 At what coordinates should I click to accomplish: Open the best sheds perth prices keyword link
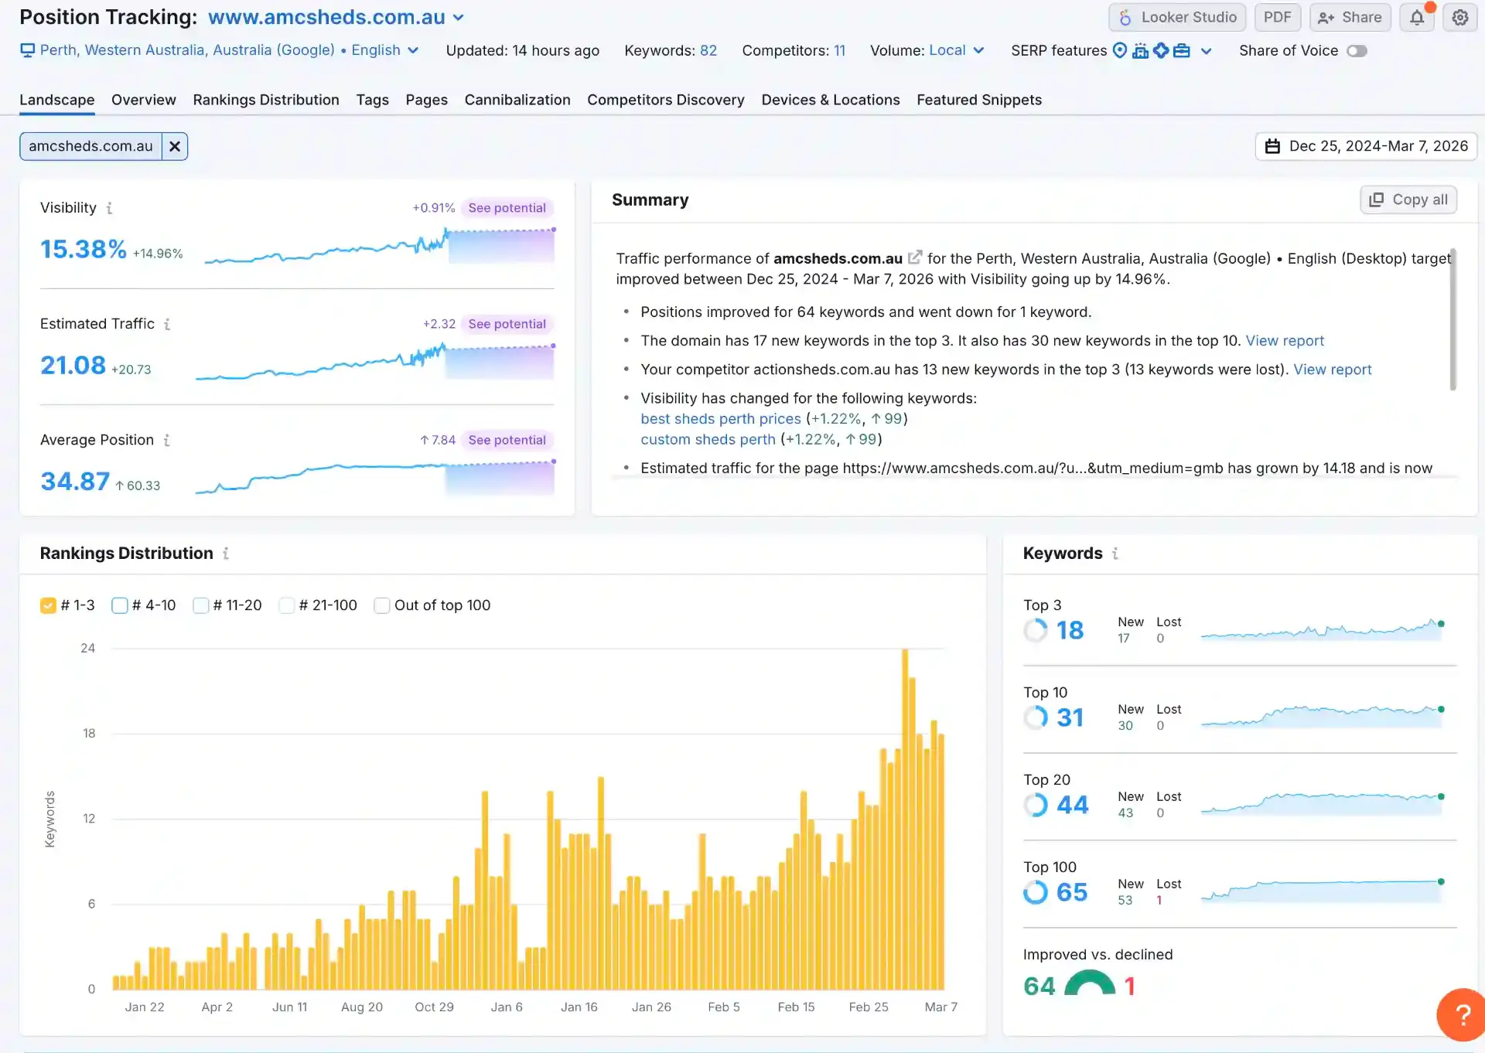[x=721, y=418]
